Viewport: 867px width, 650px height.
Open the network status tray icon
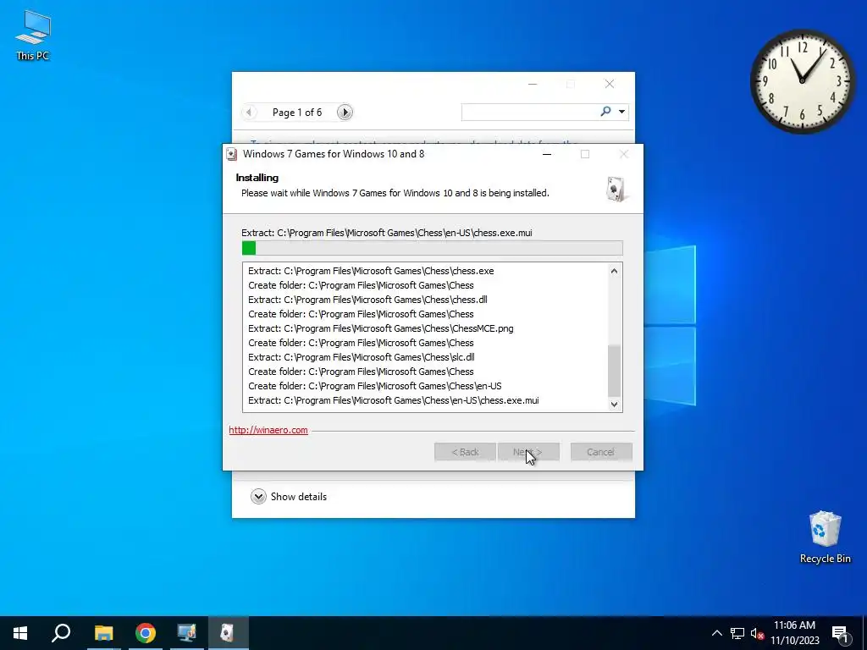737,633
